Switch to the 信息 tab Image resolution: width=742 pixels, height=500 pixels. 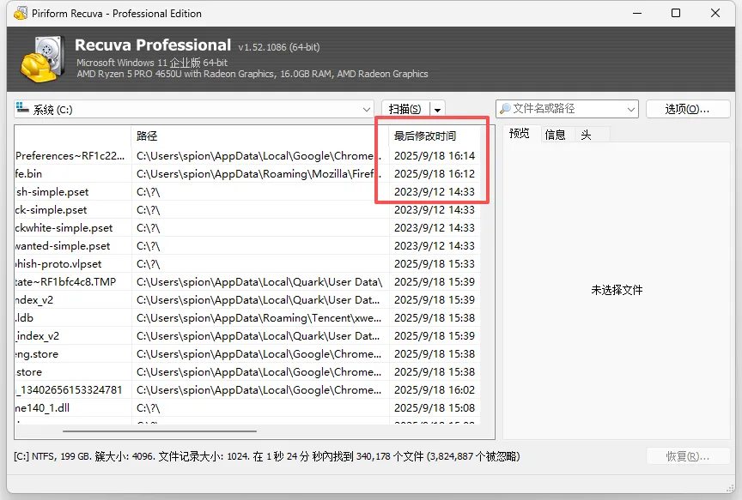pyautogui.click(x=555, y=136)
